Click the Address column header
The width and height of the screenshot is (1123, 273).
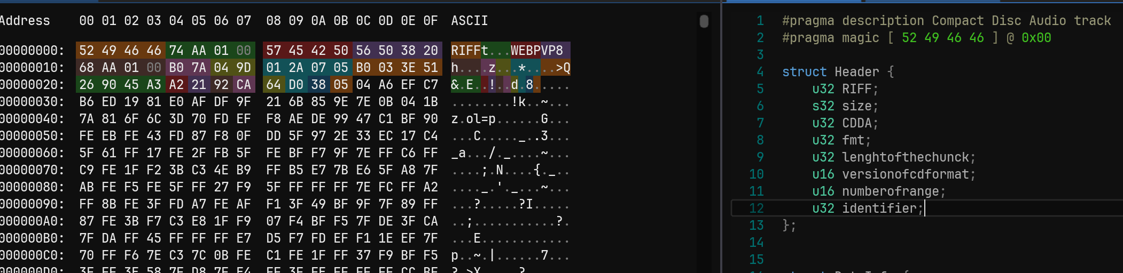[x=24, y=21]
